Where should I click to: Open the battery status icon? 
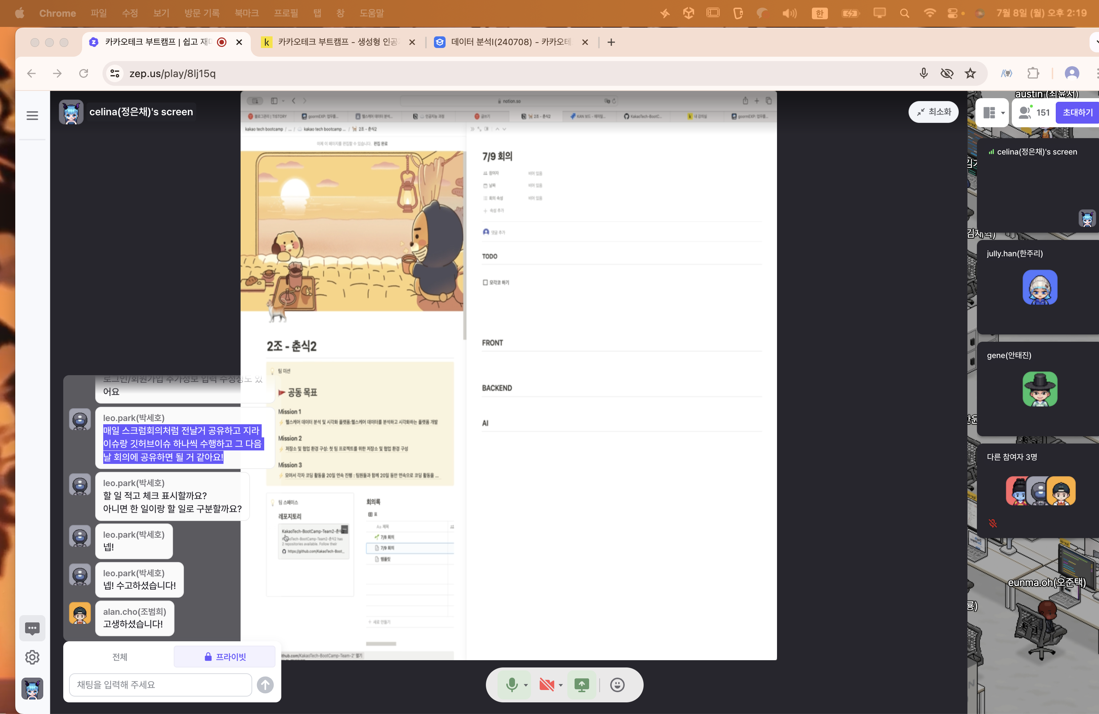[850, 13]
